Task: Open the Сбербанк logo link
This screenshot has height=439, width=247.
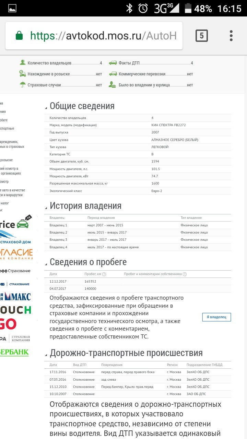Action: (14, 352)
